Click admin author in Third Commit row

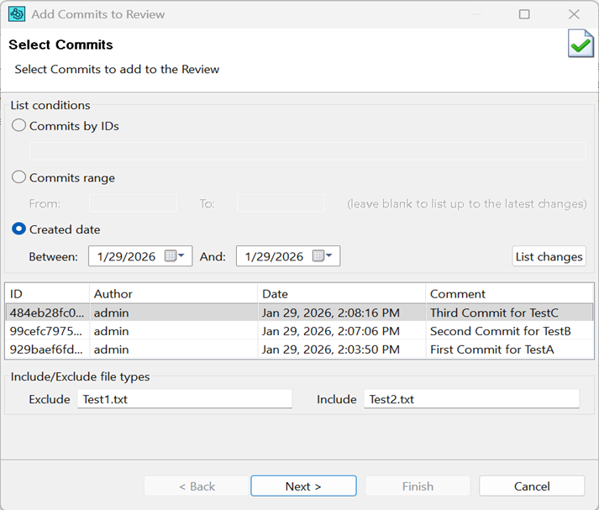click(111, 313)
